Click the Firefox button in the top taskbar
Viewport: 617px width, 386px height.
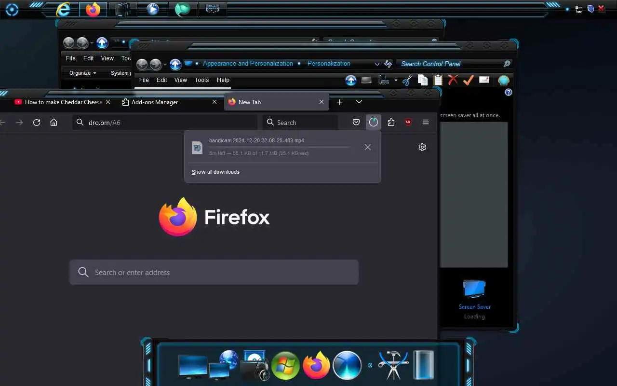(x=93, y=9)
